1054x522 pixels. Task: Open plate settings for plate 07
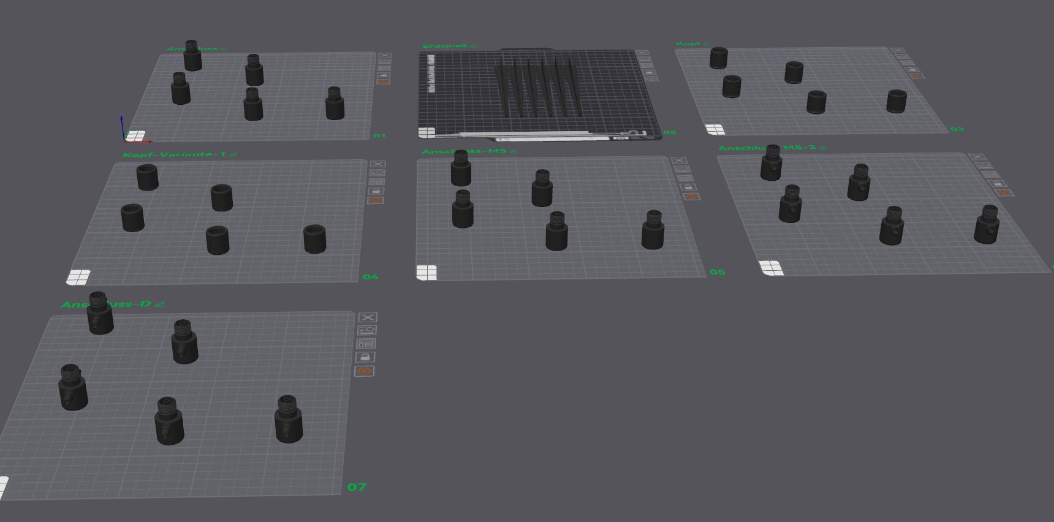pyautogui.click(x=365, y=371)
